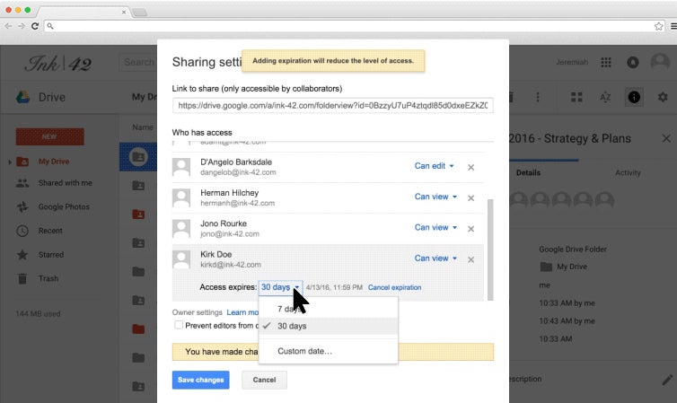Image resolution: width=677 pixels, height=403 pixels.
Task: Open the more options vertical dots
Action: [x=538, y=97]
